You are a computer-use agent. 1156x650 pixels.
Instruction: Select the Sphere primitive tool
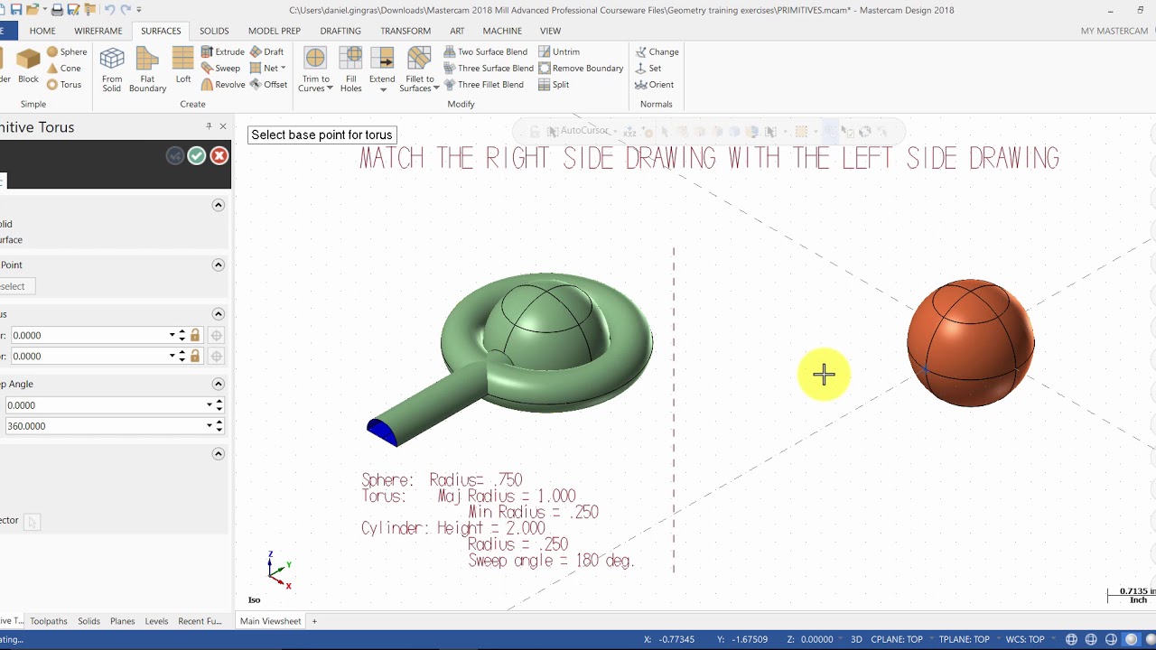[67, 51]
